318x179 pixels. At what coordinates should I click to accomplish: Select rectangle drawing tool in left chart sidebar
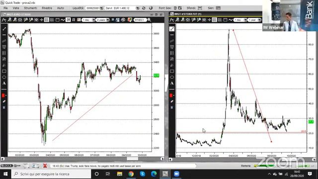point(4,71)
